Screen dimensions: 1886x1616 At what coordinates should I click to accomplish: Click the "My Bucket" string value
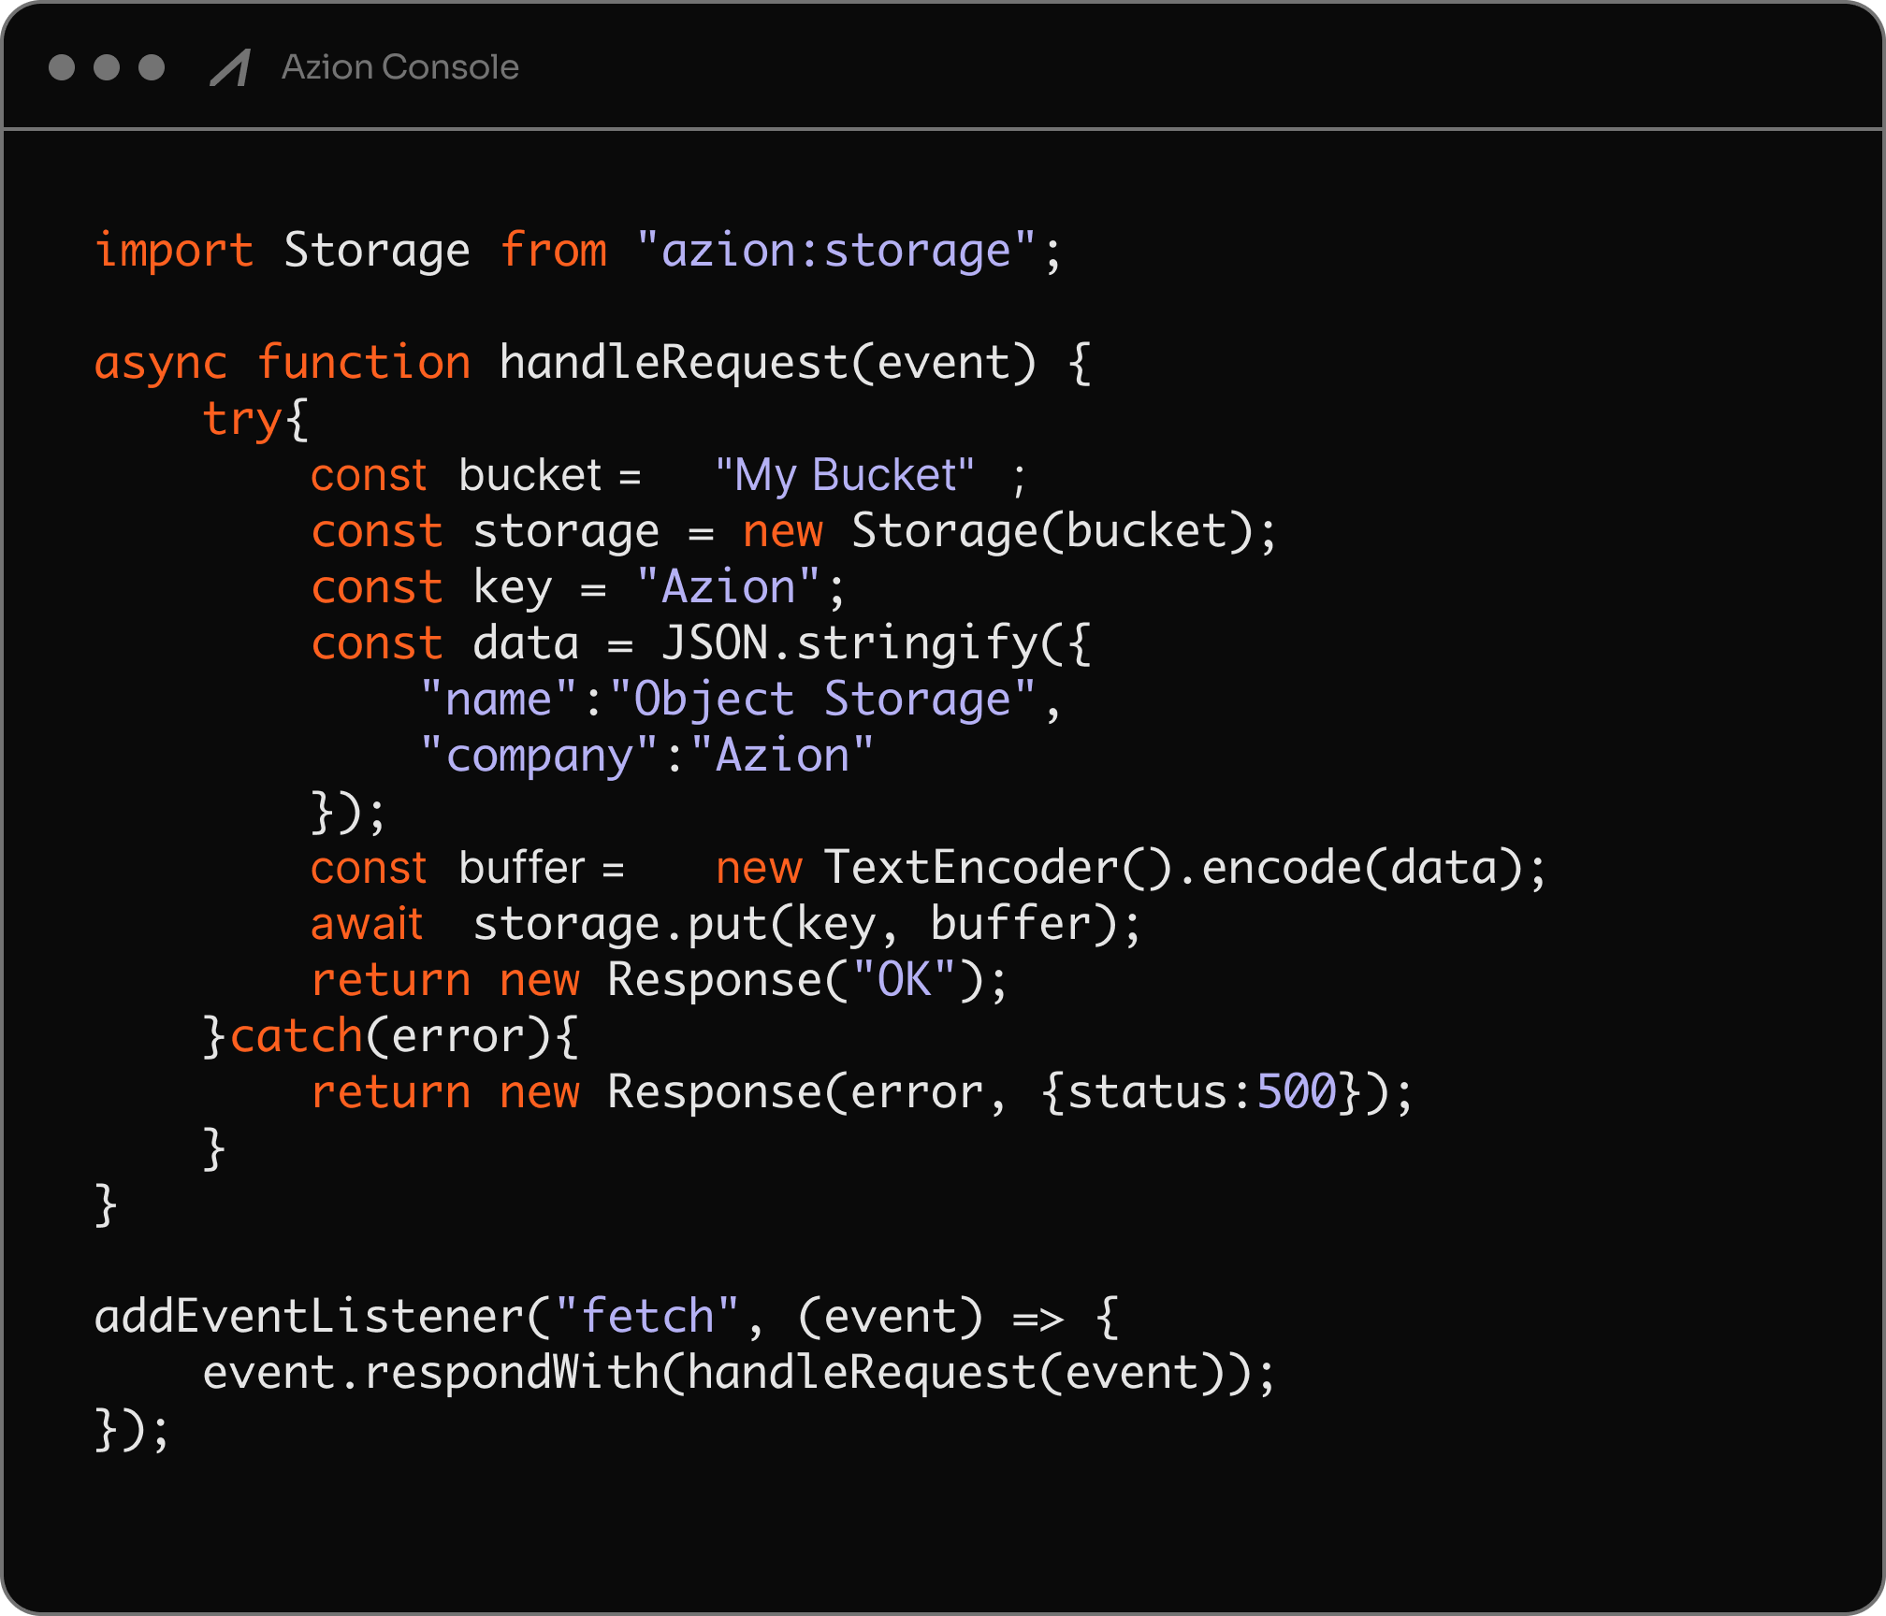click(844, 475)
